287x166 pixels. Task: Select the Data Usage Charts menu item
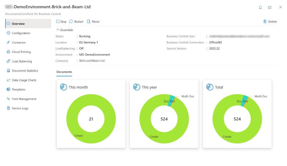click(x=28, y=80)
